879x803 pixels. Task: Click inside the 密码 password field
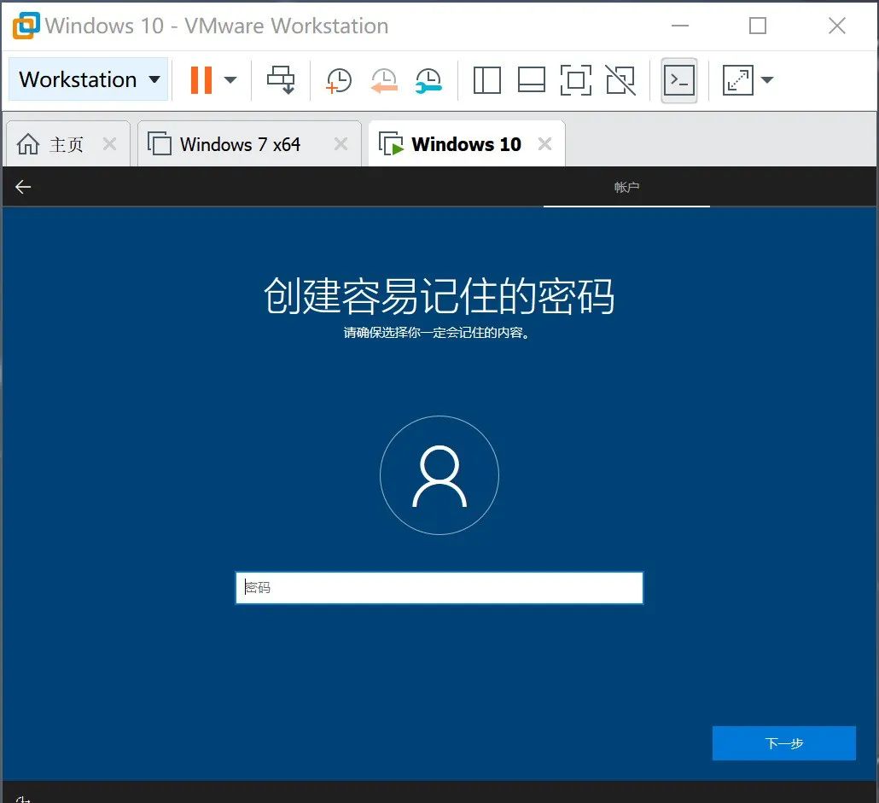[x=439, y=587]
